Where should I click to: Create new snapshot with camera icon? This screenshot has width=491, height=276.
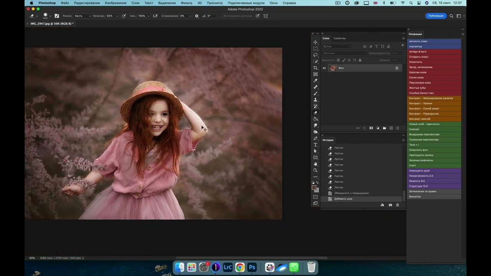390,205
